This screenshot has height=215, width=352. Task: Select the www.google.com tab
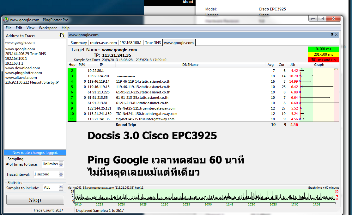179,43
